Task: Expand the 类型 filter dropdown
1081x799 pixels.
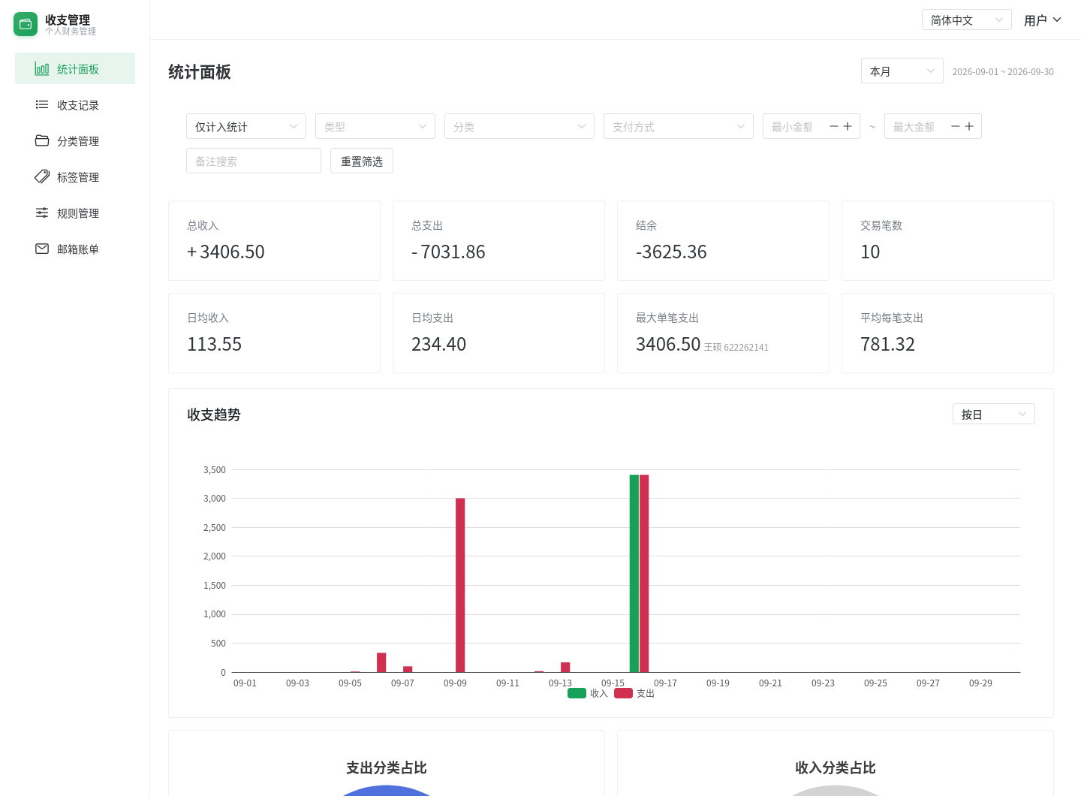Action: [x=375, y=126]
